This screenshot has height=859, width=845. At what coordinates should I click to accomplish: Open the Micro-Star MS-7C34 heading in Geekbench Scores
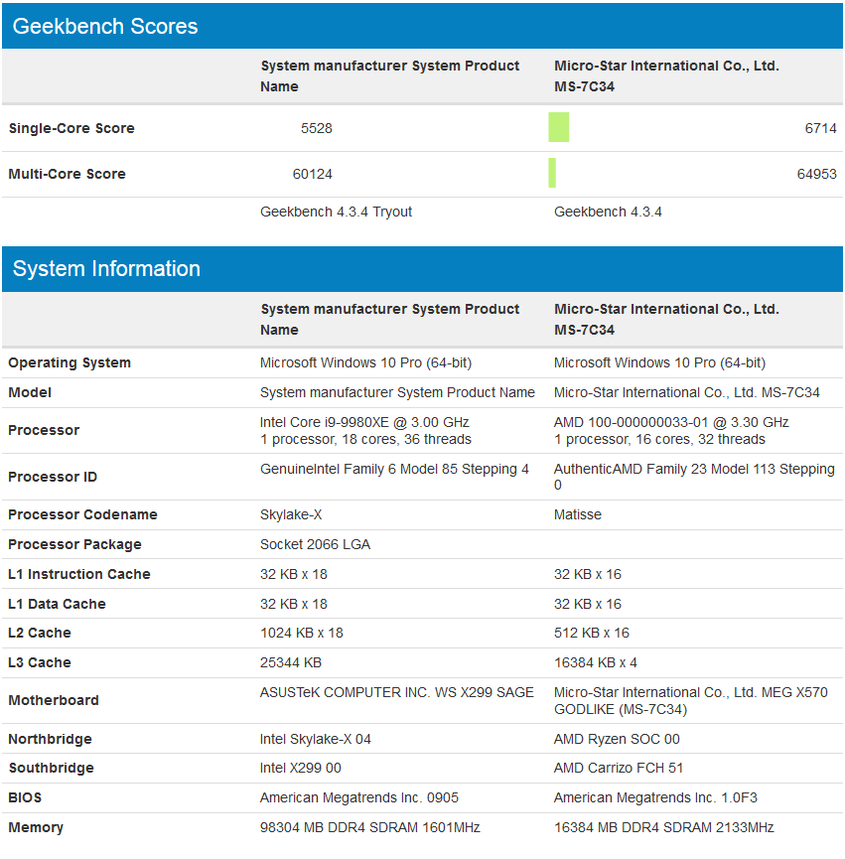pos(666,75)
